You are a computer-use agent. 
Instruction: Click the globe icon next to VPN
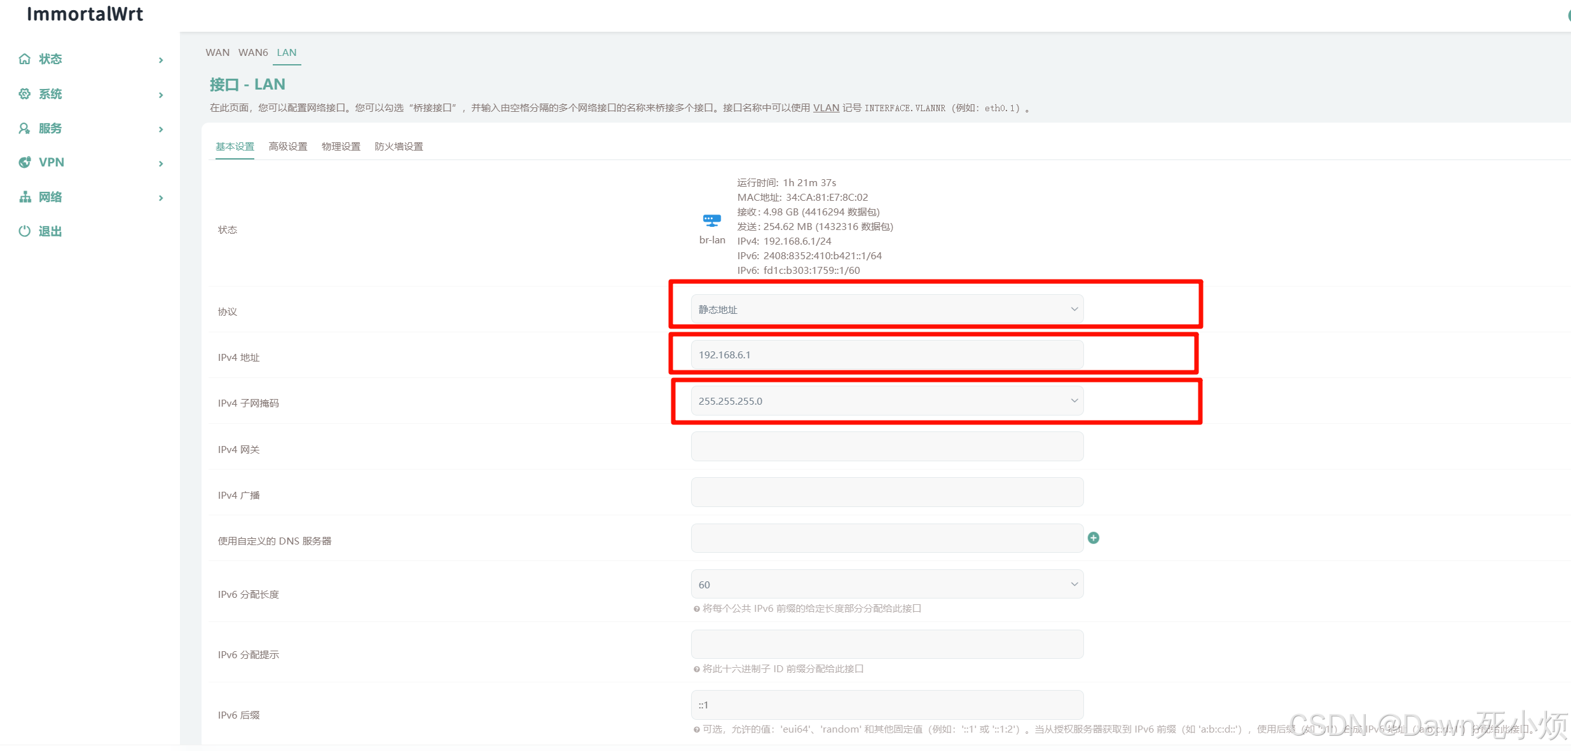pyautogui.click(x=25, y=163)
